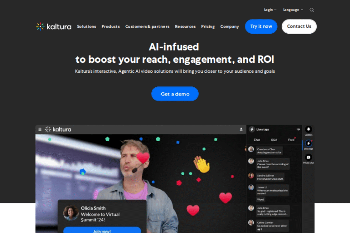Open the Language dropdown
This screenshot has height=233, width=350.
[x=293, y=10]
